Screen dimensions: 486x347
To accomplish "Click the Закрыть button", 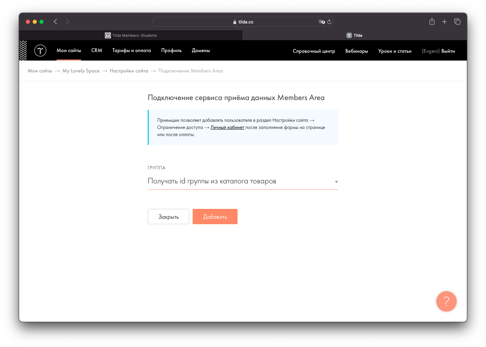I will tap(168, 217).
